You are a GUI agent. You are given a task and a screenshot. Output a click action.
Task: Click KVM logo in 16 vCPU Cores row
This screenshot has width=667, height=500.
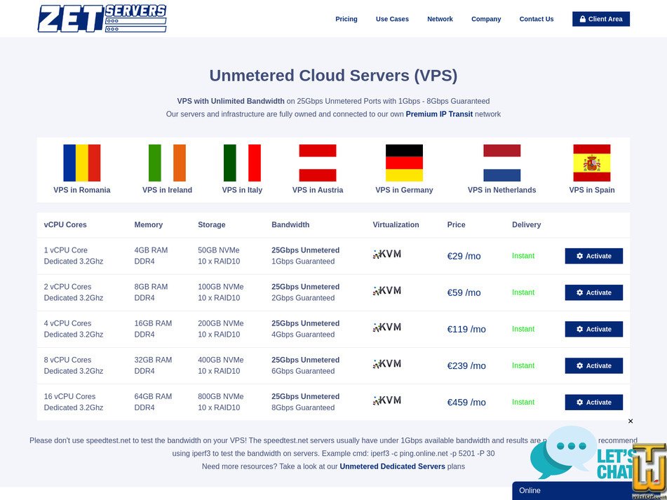pyautogui.click(x=386, y=400)
